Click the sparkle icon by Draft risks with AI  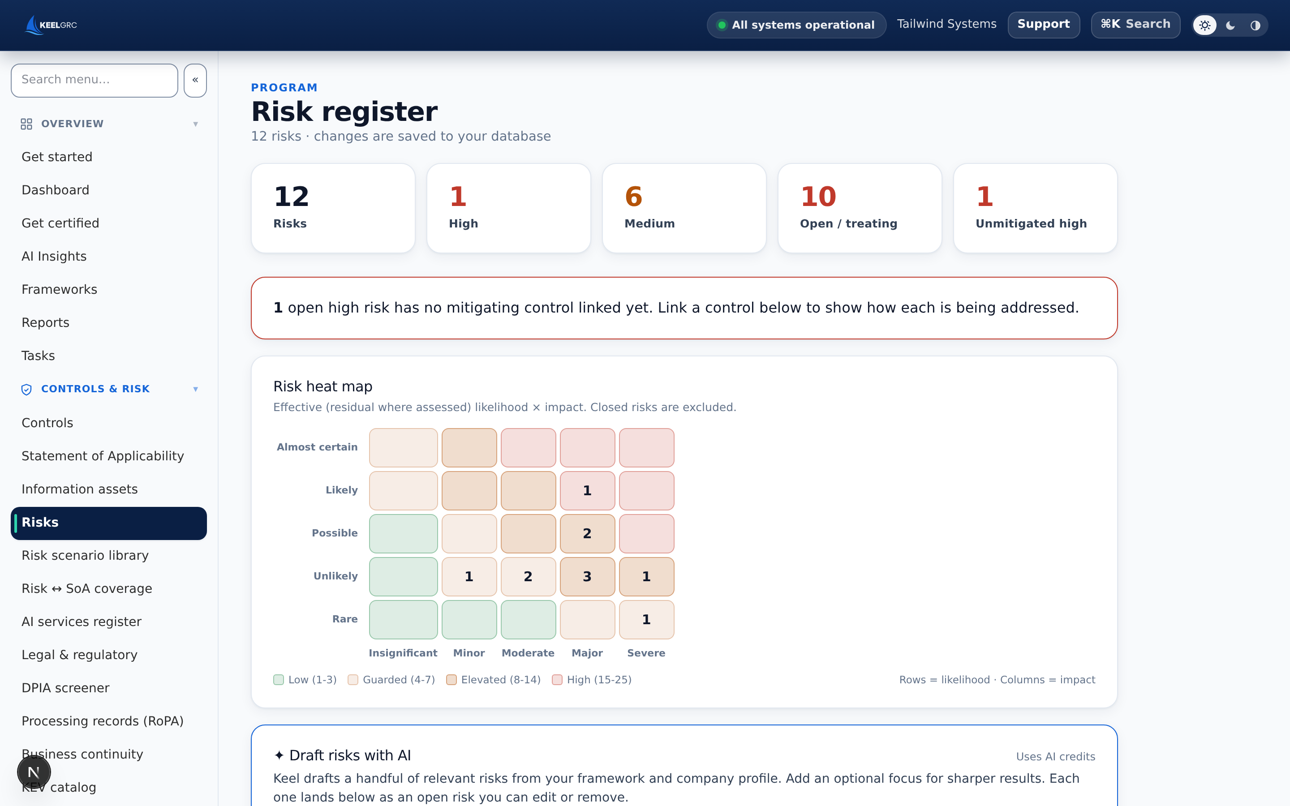(x=279, y=755)
